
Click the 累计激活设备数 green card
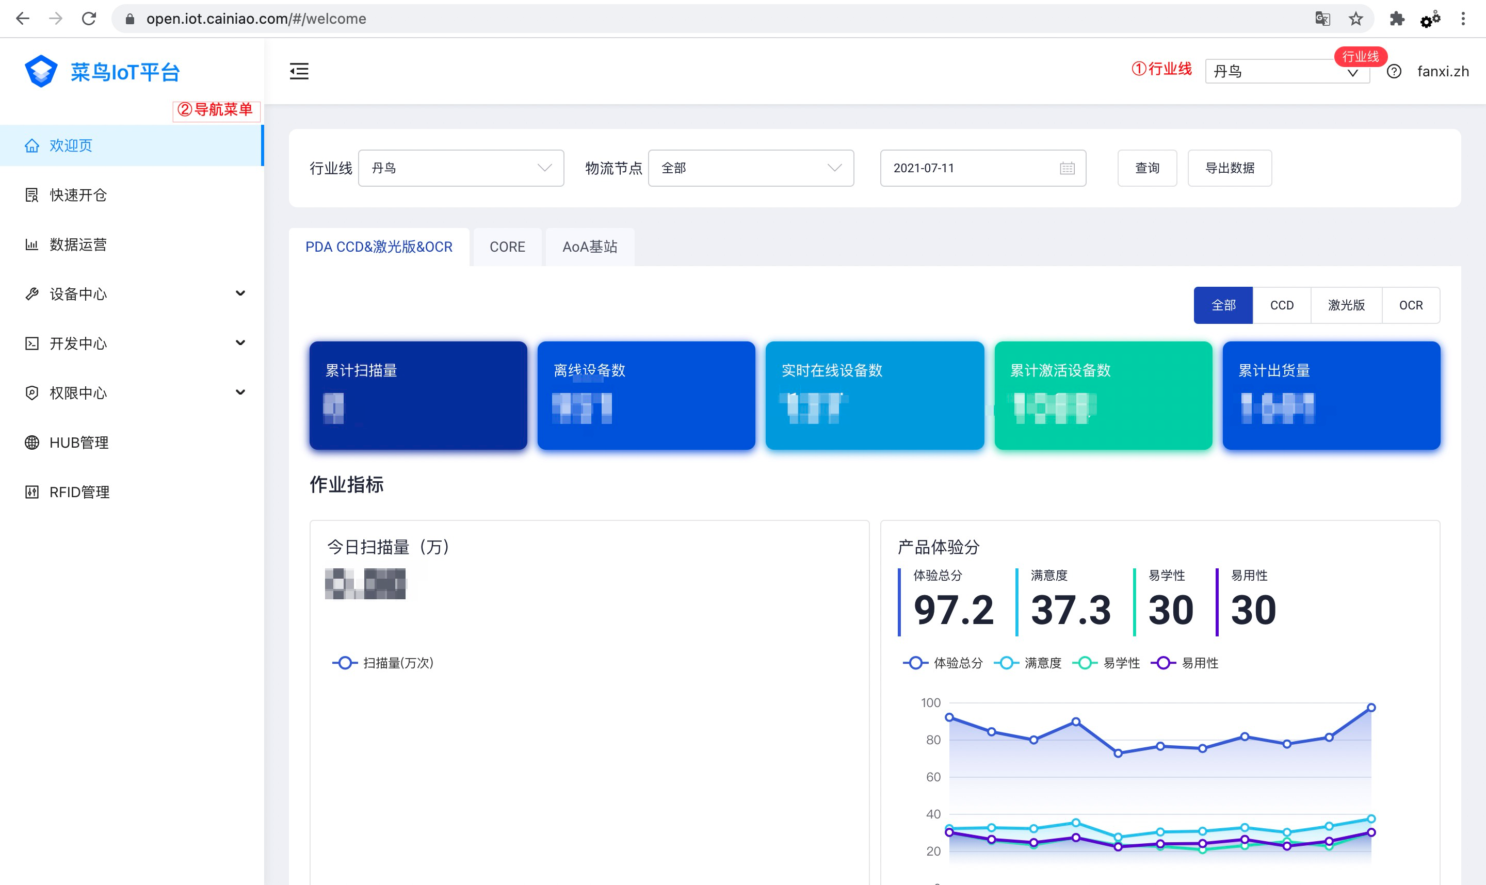pyautogui.click(x=1103, y=395)
